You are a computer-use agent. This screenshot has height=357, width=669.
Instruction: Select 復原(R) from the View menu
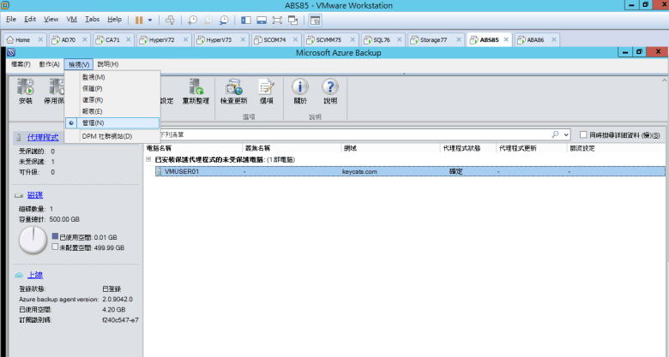click(92, 100)
